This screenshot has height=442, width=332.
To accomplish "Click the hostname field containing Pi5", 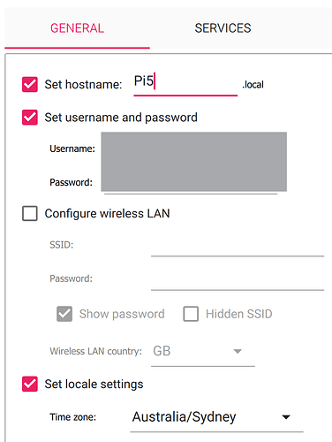I will pos(185,83).
